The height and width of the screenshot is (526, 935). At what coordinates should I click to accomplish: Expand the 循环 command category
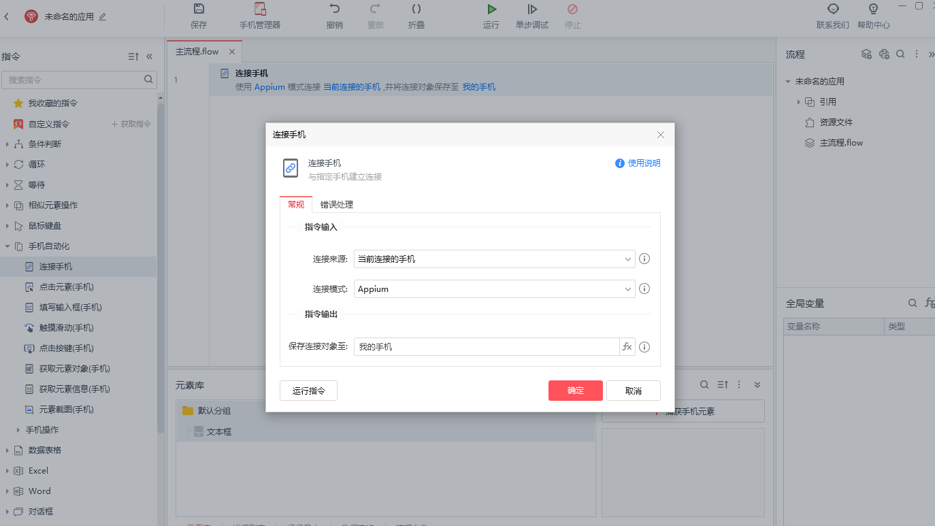click(x=7, y=165)
